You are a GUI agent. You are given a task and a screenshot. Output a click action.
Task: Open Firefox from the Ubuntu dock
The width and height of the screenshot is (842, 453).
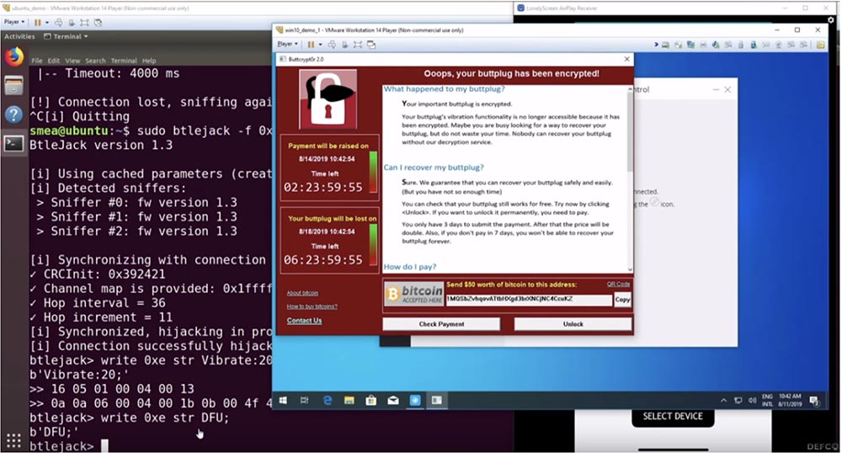coord(14,56)
